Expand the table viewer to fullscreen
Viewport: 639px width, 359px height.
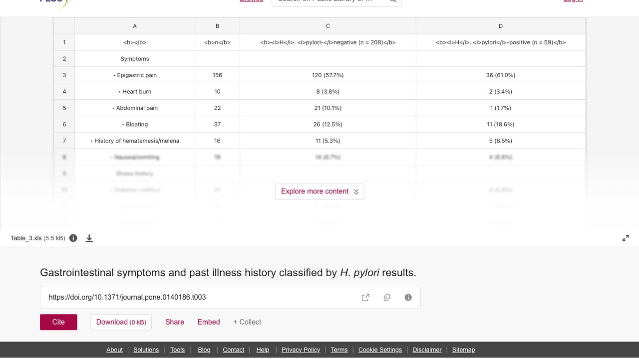(626, 238)
